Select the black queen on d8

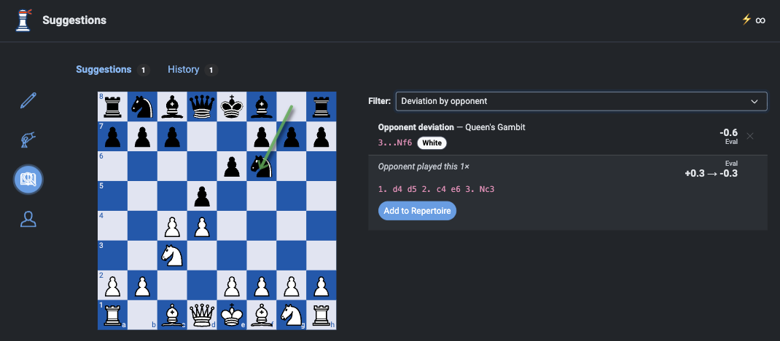coord(201,107)
